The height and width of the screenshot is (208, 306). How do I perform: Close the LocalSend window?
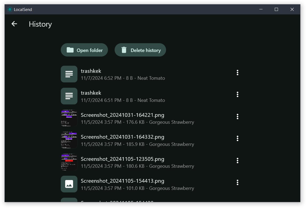click(x=292, y=9)
